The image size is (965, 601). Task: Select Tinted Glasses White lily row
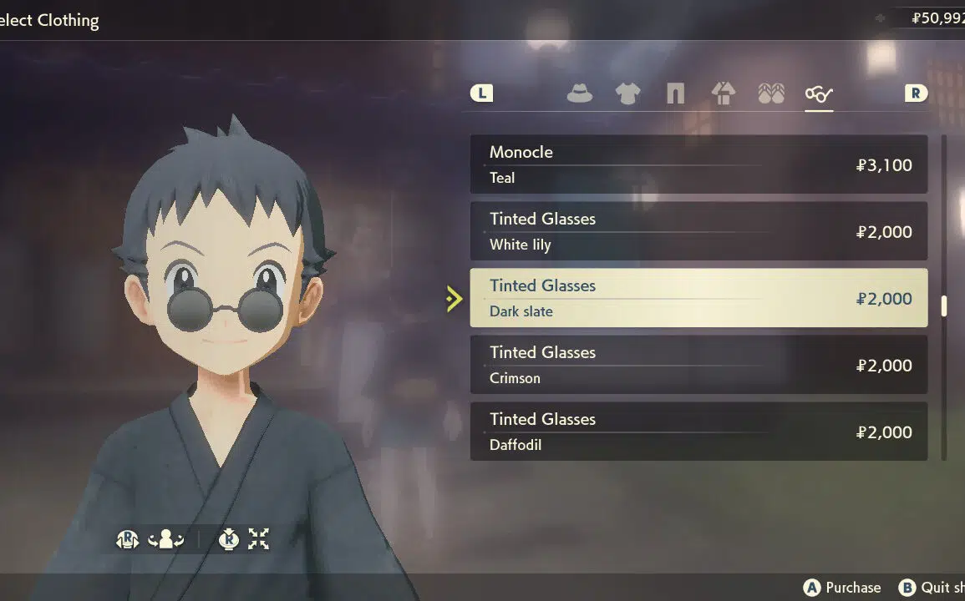pyautogui.click(x=698, y=231)
